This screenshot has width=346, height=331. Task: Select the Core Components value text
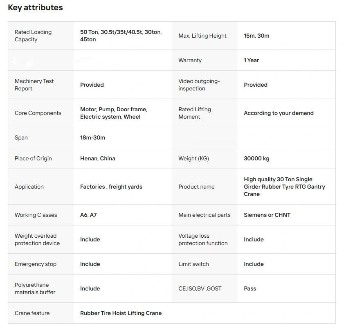click(114, 113)
